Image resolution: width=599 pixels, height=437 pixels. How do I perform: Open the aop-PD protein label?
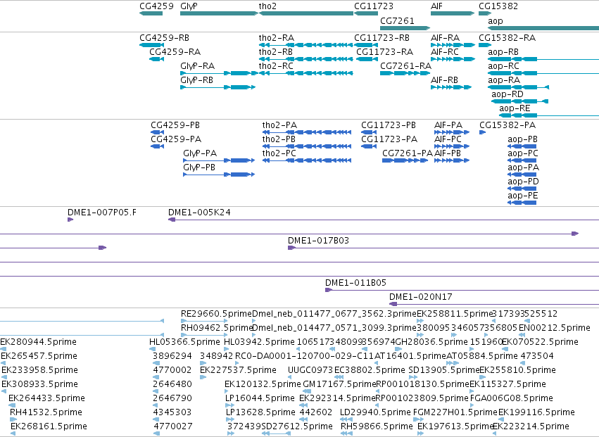coord(524,182)
